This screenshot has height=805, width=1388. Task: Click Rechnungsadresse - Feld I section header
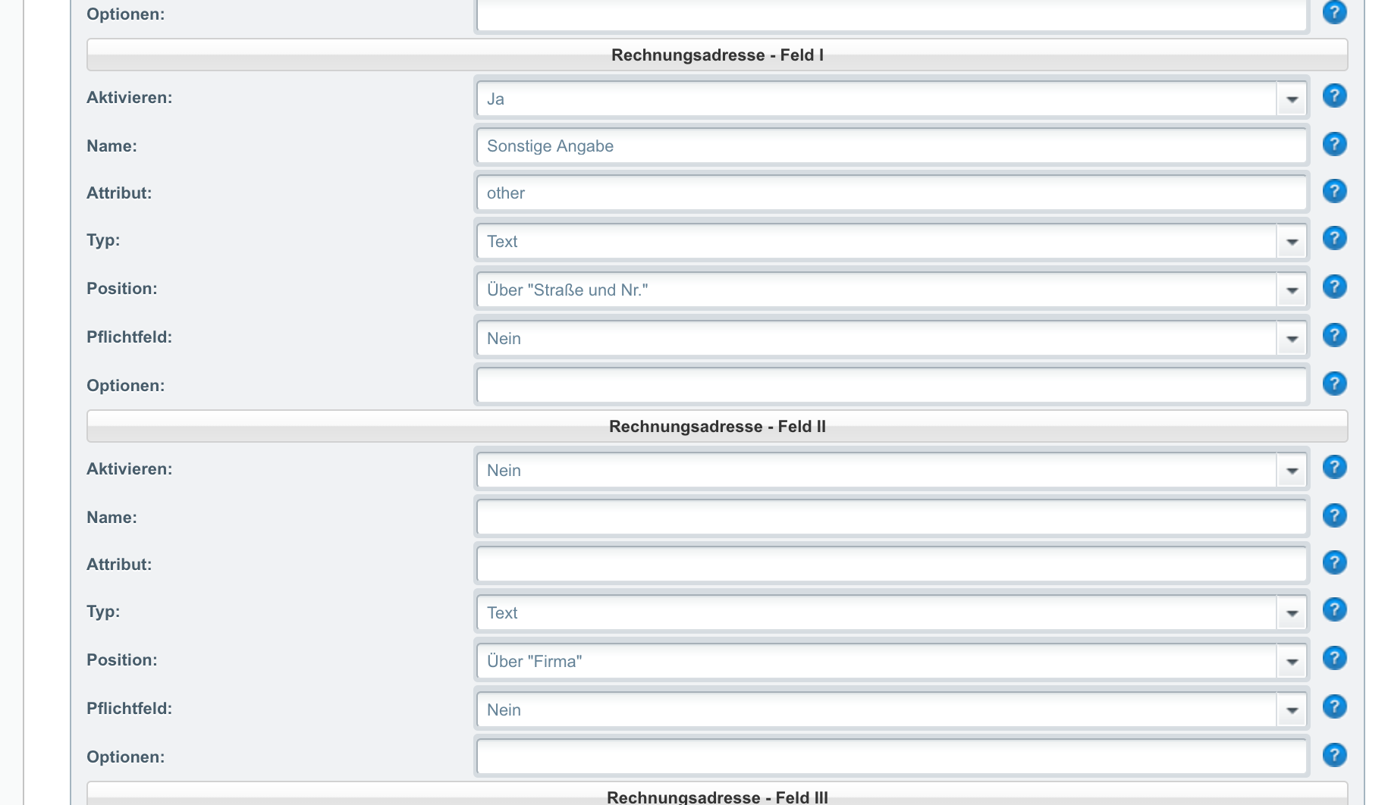(x=718, y=55)
